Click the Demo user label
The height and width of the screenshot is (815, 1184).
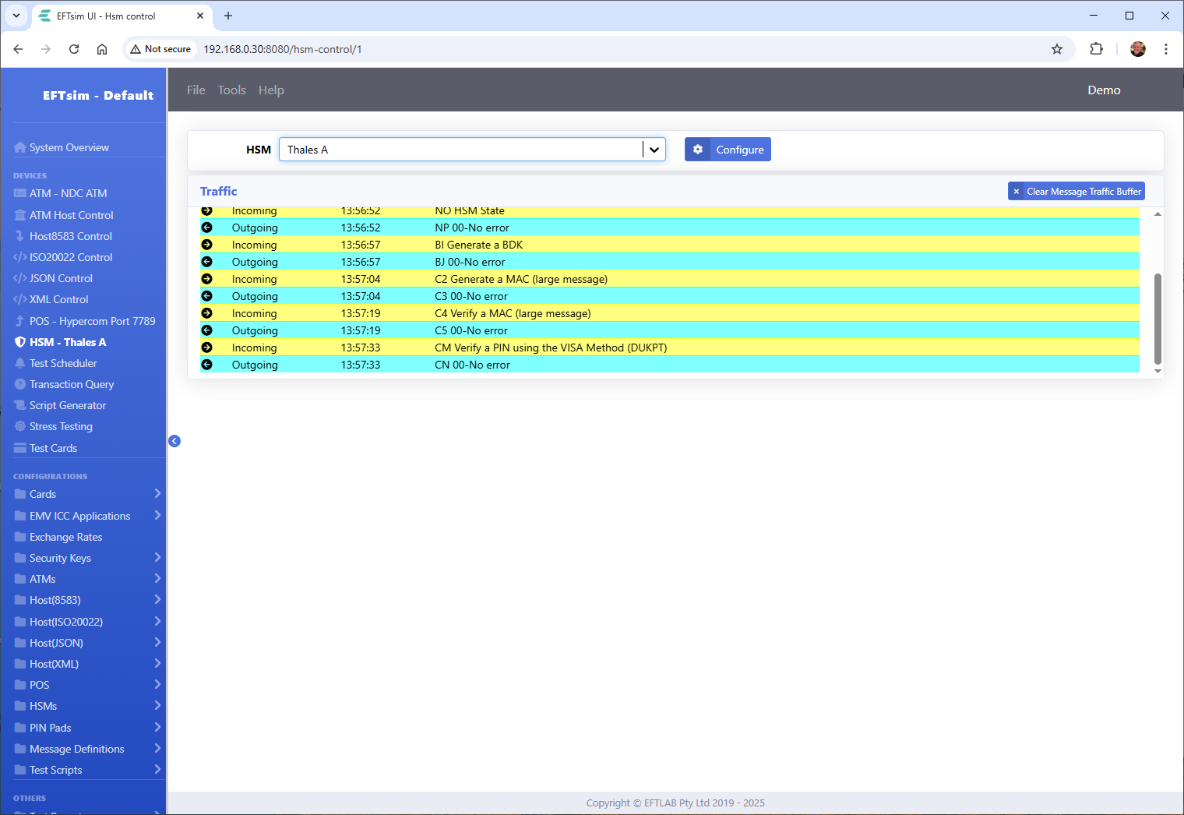click(x=1104, y=90)
